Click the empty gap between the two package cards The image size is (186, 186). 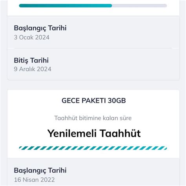point(93,85)
